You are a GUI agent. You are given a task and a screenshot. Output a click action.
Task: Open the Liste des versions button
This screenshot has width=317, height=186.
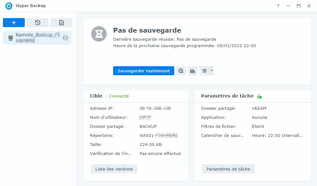point(114,169)
